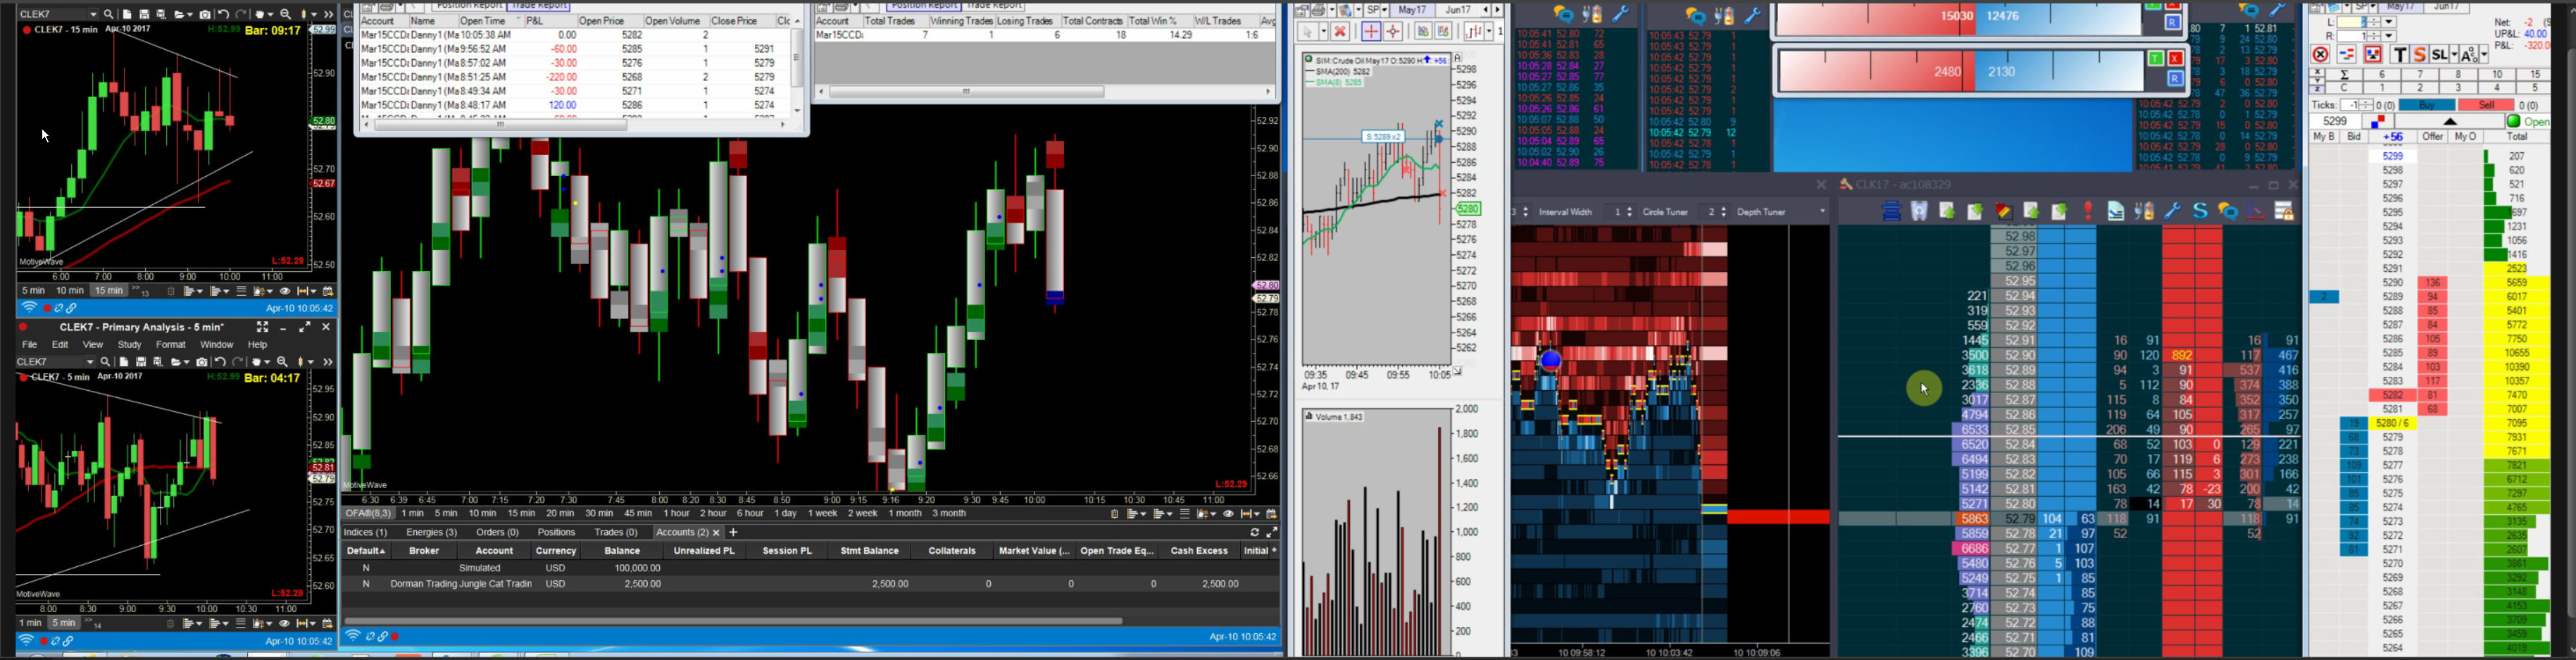This screenshot has height=660, width=2576.
Task: Open the Format menu in Primary Analysis window
Action: pos(171,345)
